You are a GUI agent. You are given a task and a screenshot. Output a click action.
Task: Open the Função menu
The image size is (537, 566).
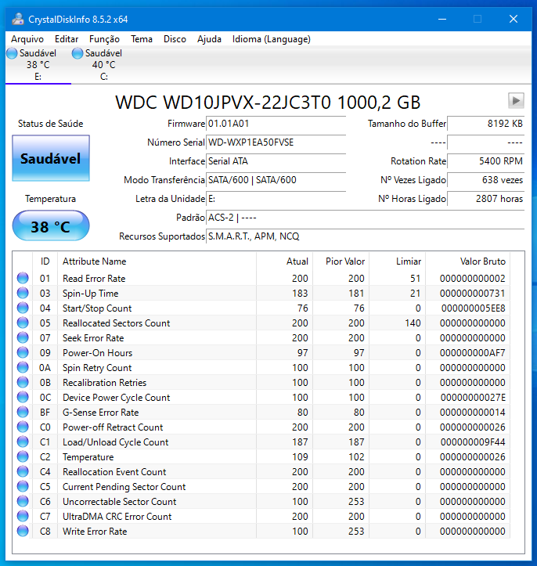104,39
